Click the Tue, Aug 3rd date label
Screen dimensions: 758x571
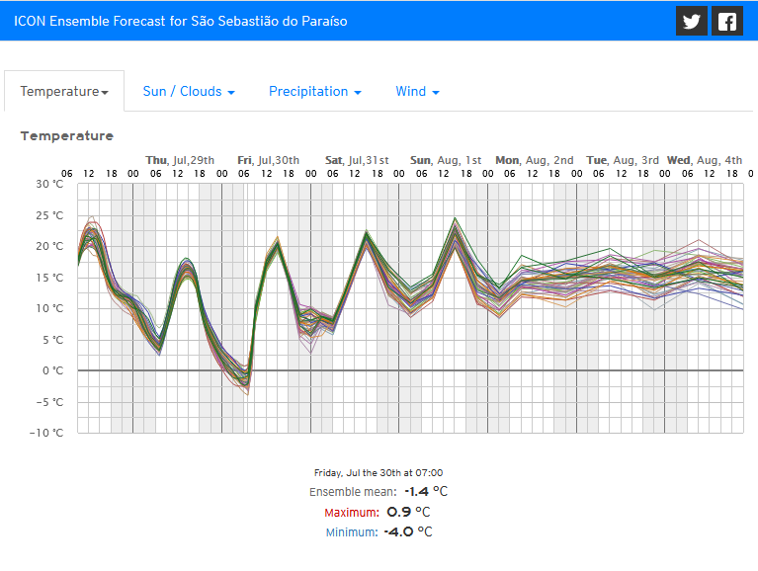(623, 160)
